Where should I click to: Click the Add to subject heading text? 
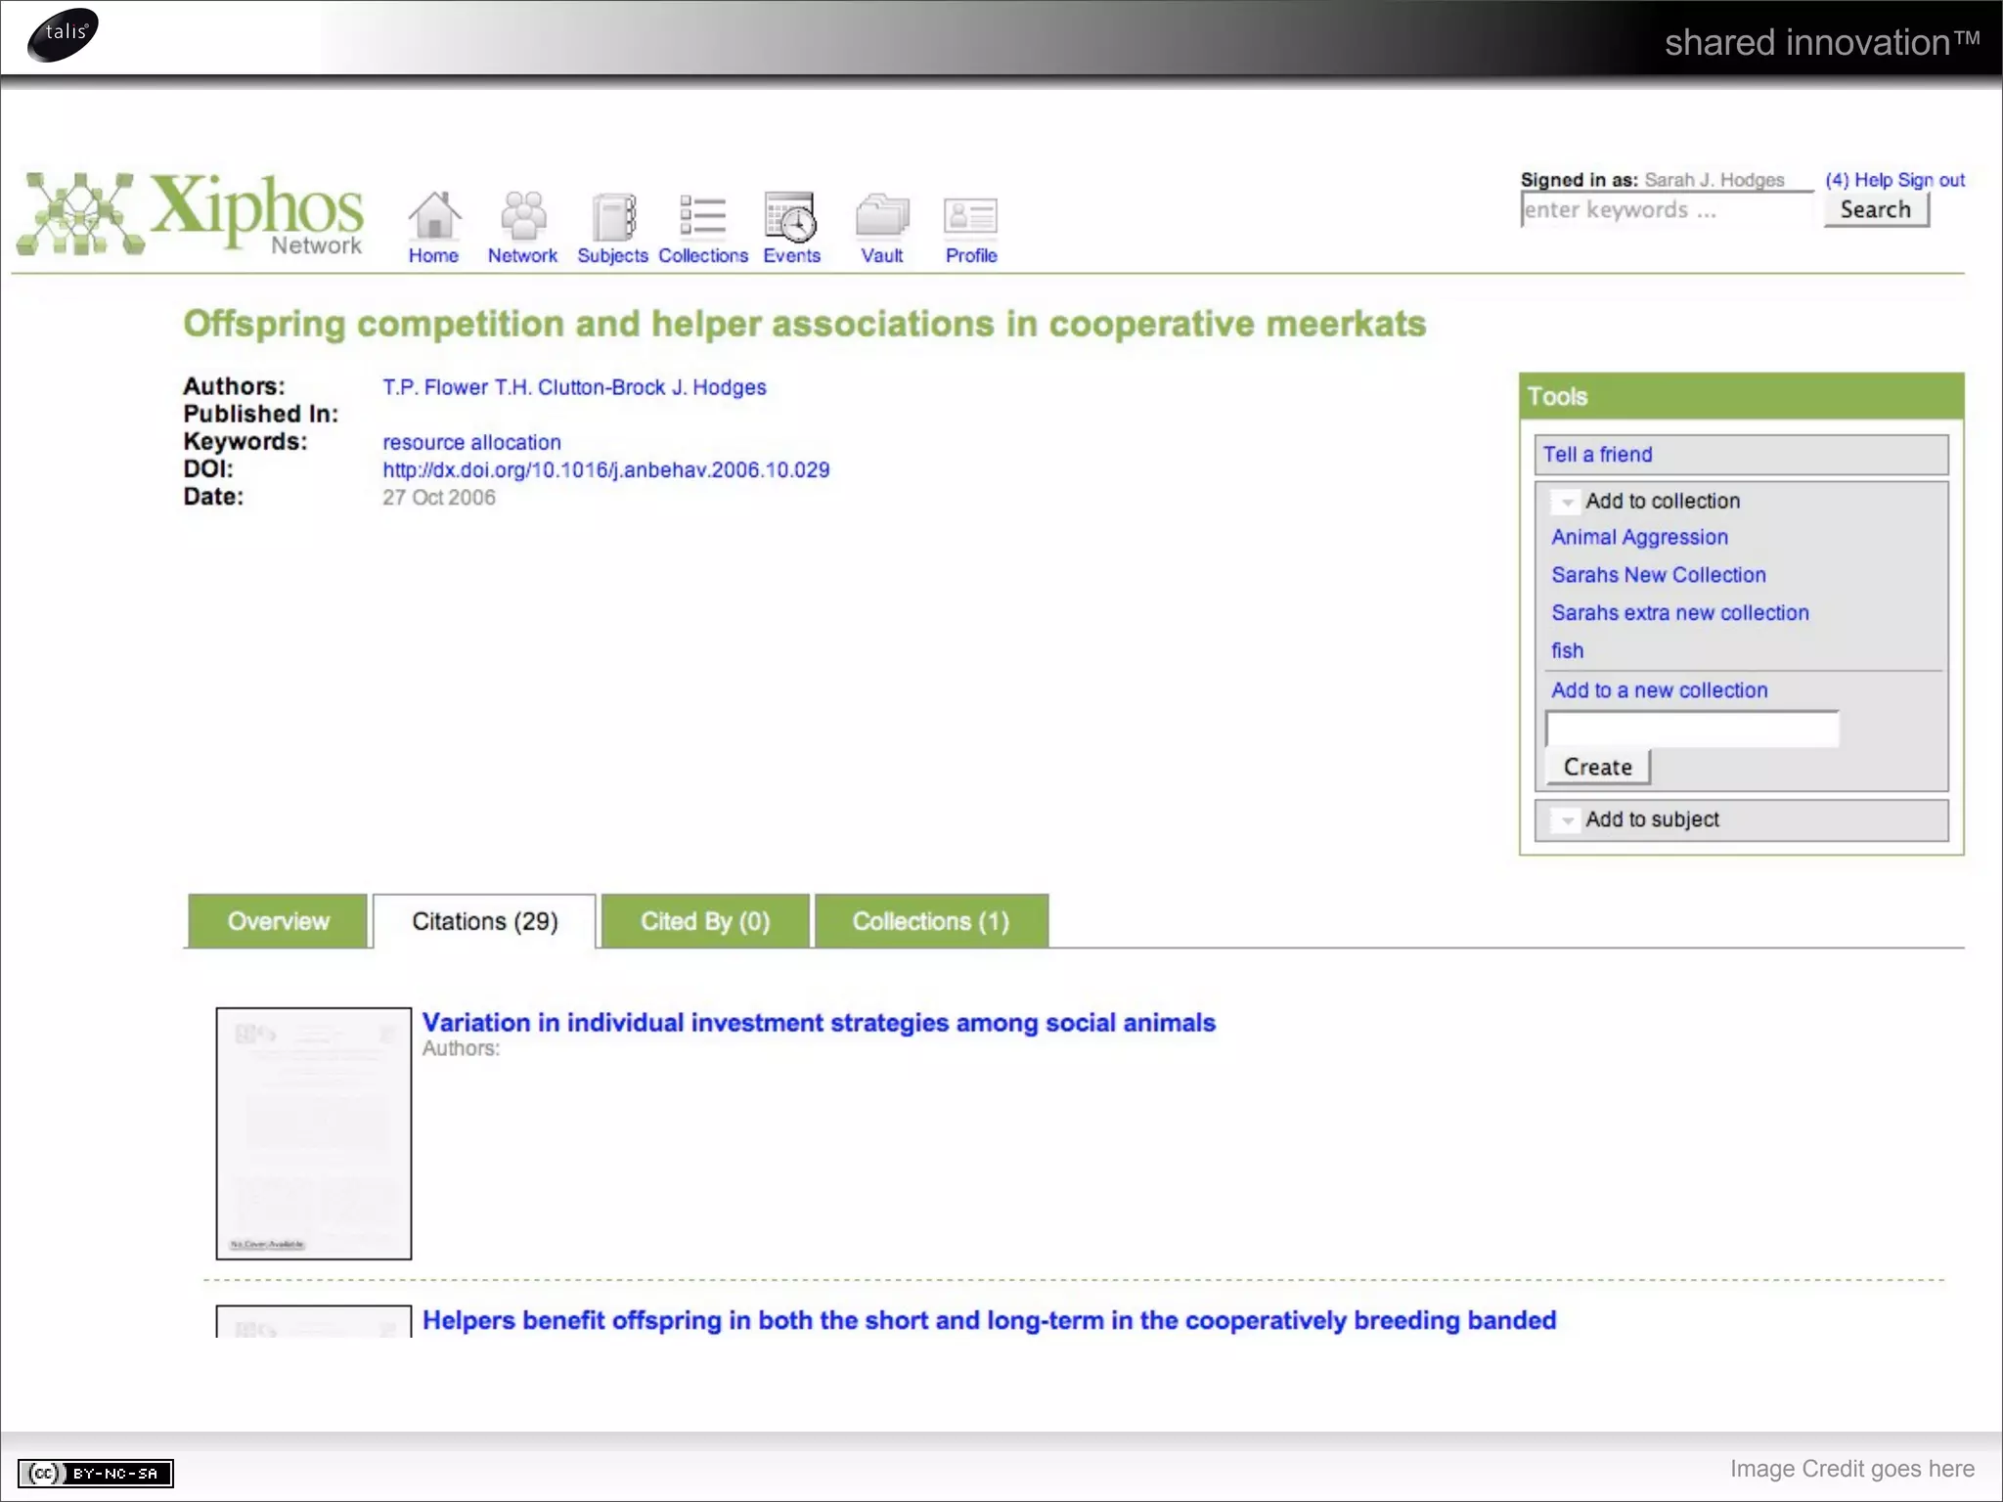click(x=1652, y=819)
